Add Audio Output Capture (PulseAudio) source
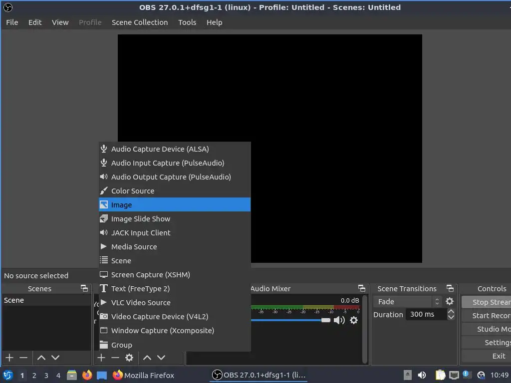 click(x=175, y=177)
